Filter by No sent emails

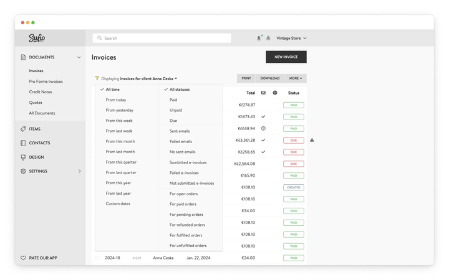click(182, 152)
